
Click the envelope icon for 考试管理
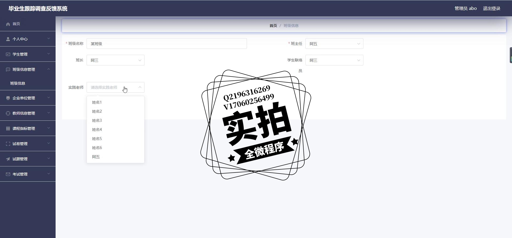[x=8, y=174]
